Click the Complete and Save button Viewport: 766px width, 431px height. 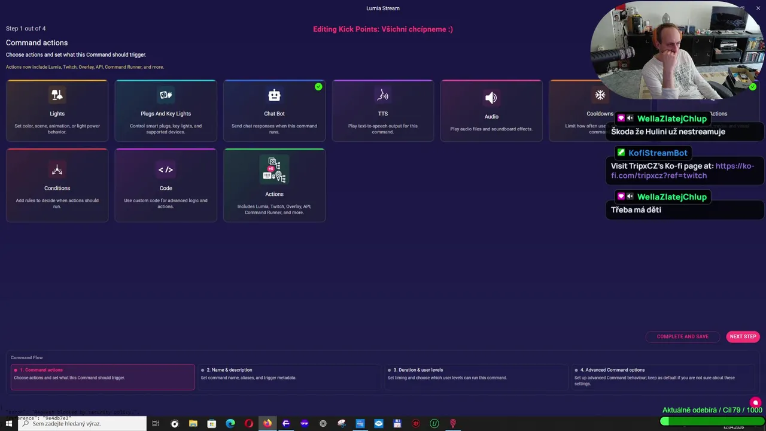[682, 336]
